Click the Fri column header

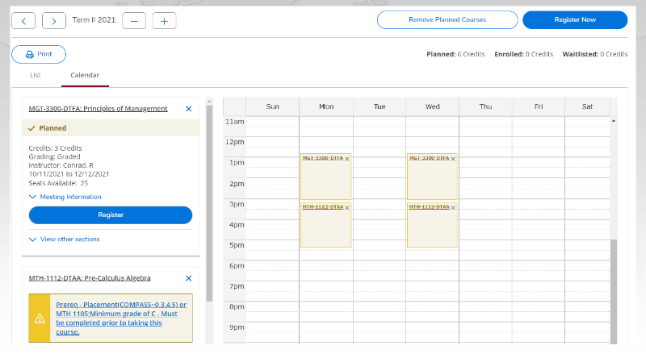coord(539,106)
